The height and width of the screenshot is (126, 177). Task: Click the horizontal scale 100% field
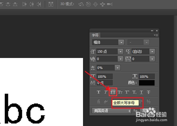click(147, 77)
